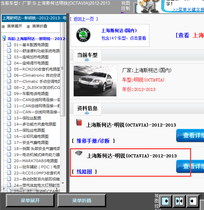The width and height of the screenshot is (204, 210).
Task: Click 查看详细 button for repair manual
Action: coord(190,136)
